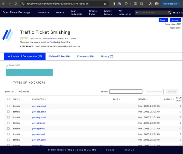Click the teal Domain (1007) bar

(x=29, y=72)
